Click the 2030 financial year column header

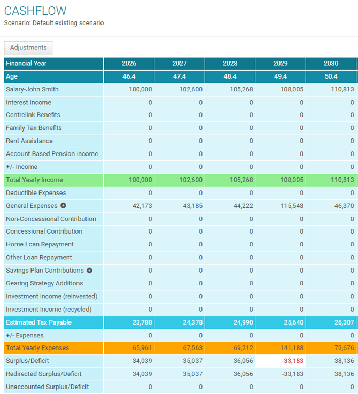pyautogui.click(x=331, y=64)
